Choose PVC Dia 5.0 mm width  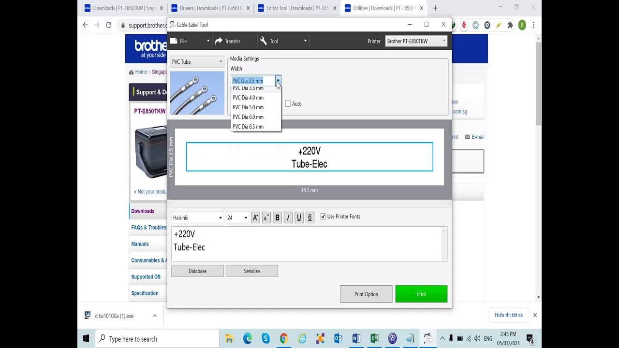point(255,107)
